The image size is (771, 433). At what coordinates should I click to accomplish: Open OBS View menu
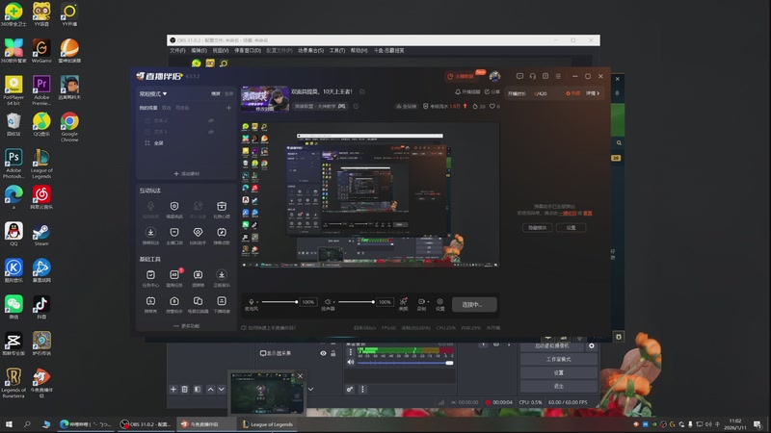221,51
